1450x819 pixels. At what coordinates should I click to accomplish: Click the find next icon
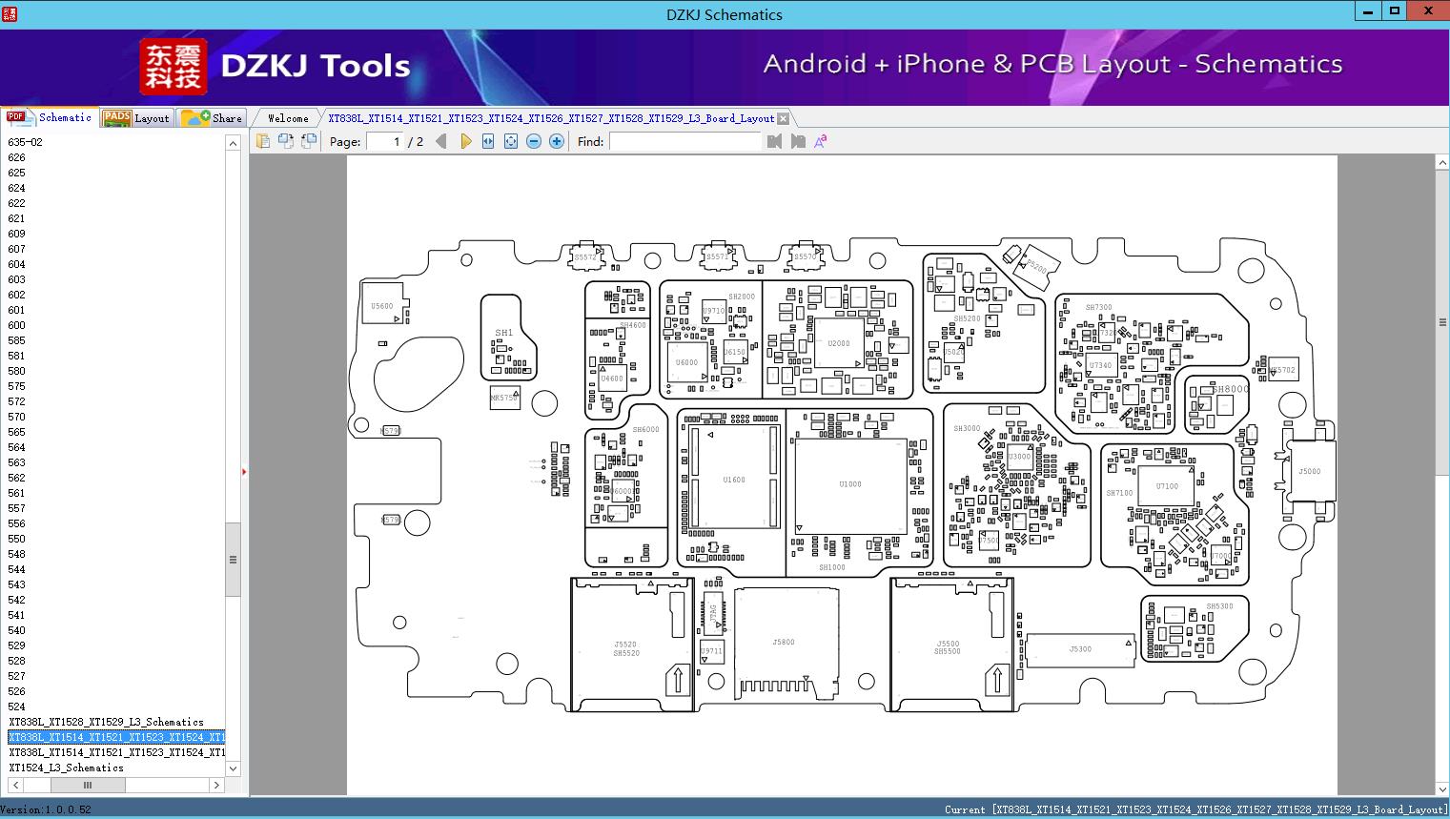pyautogui.click(x=798, y=141)
